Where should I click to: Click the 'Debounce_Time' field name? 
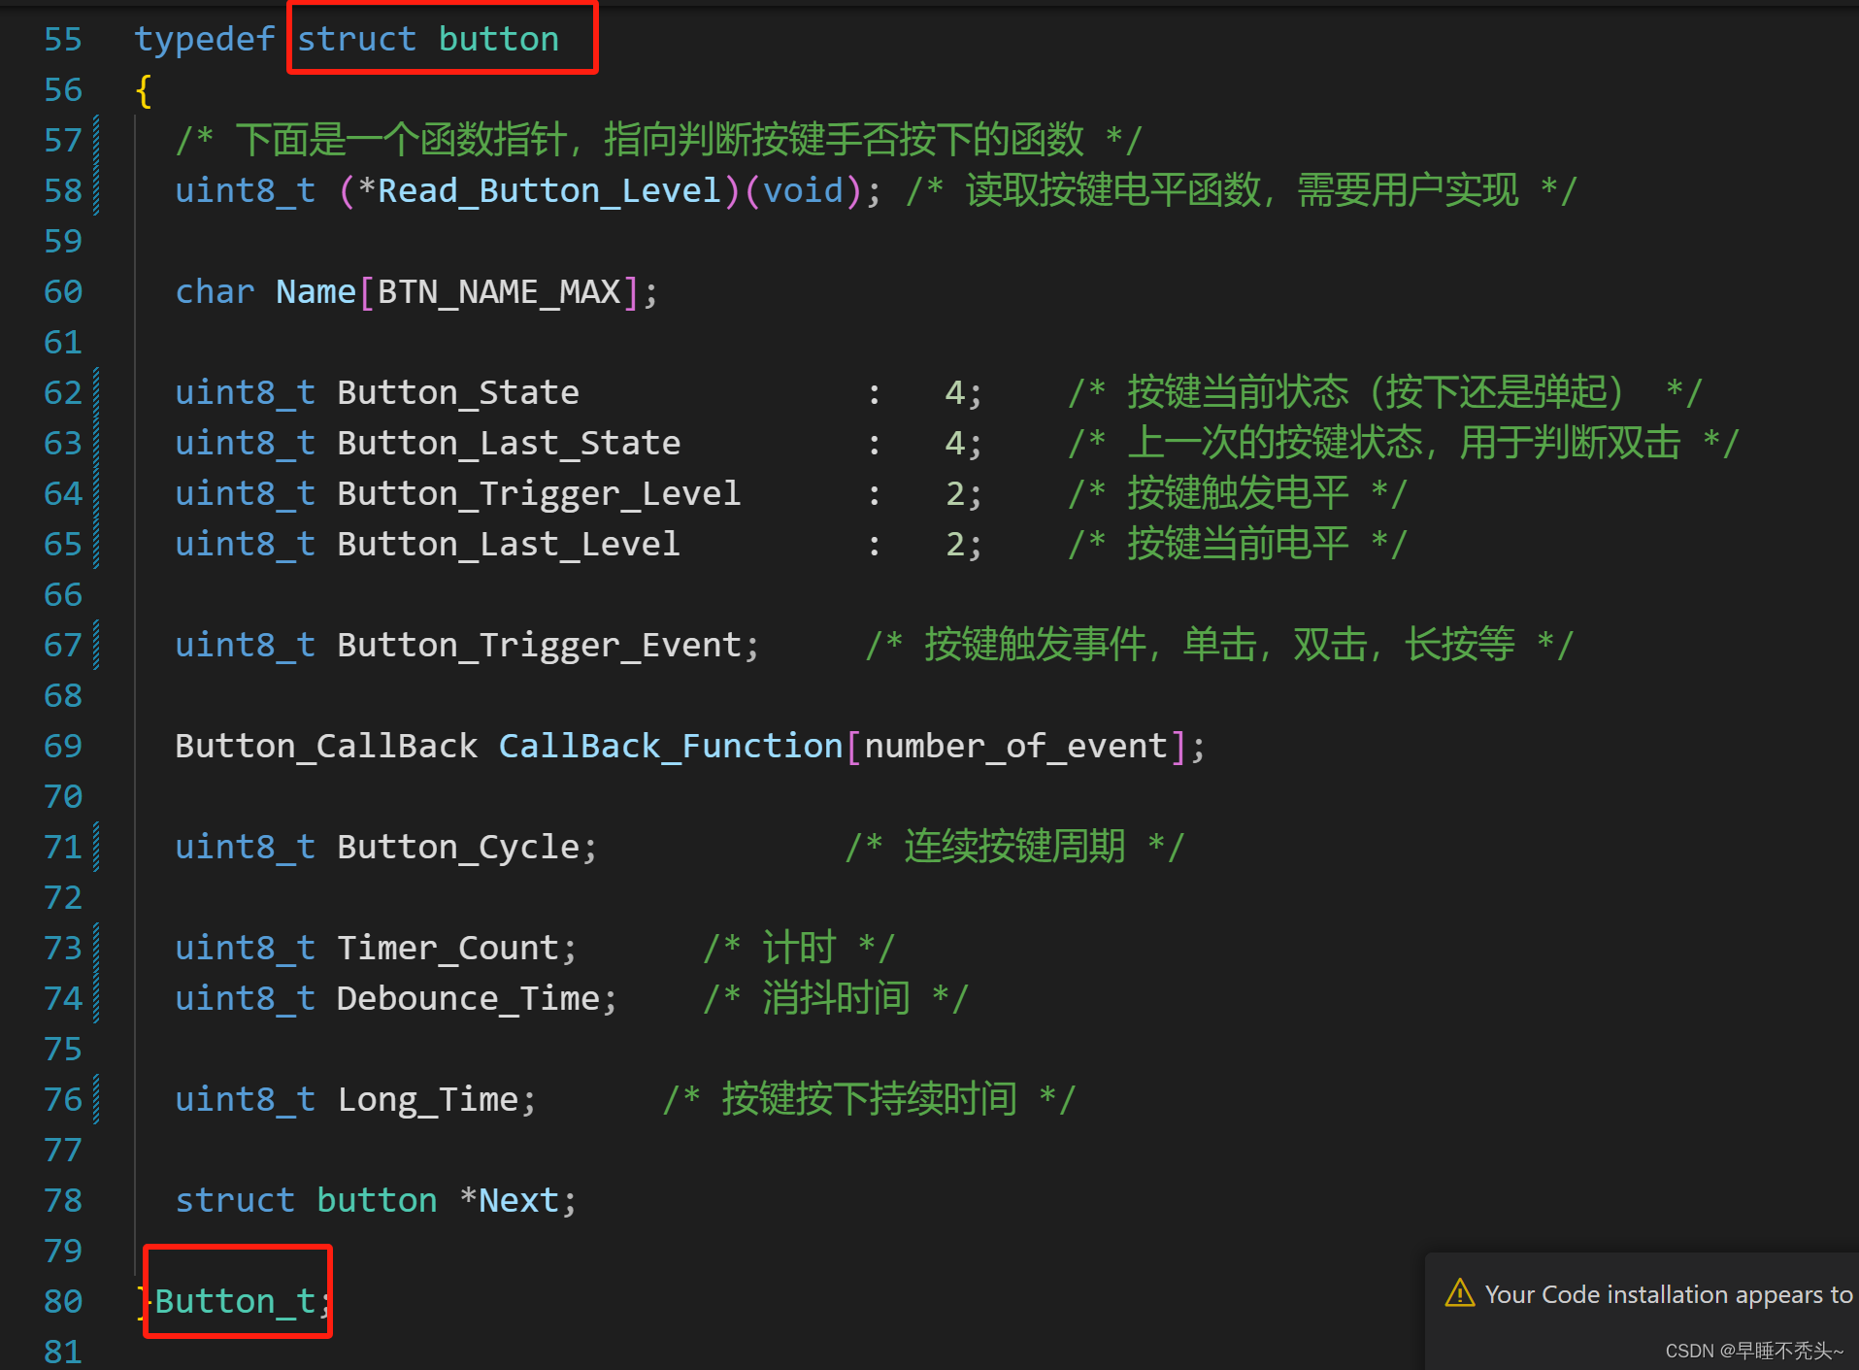point(469,999)
